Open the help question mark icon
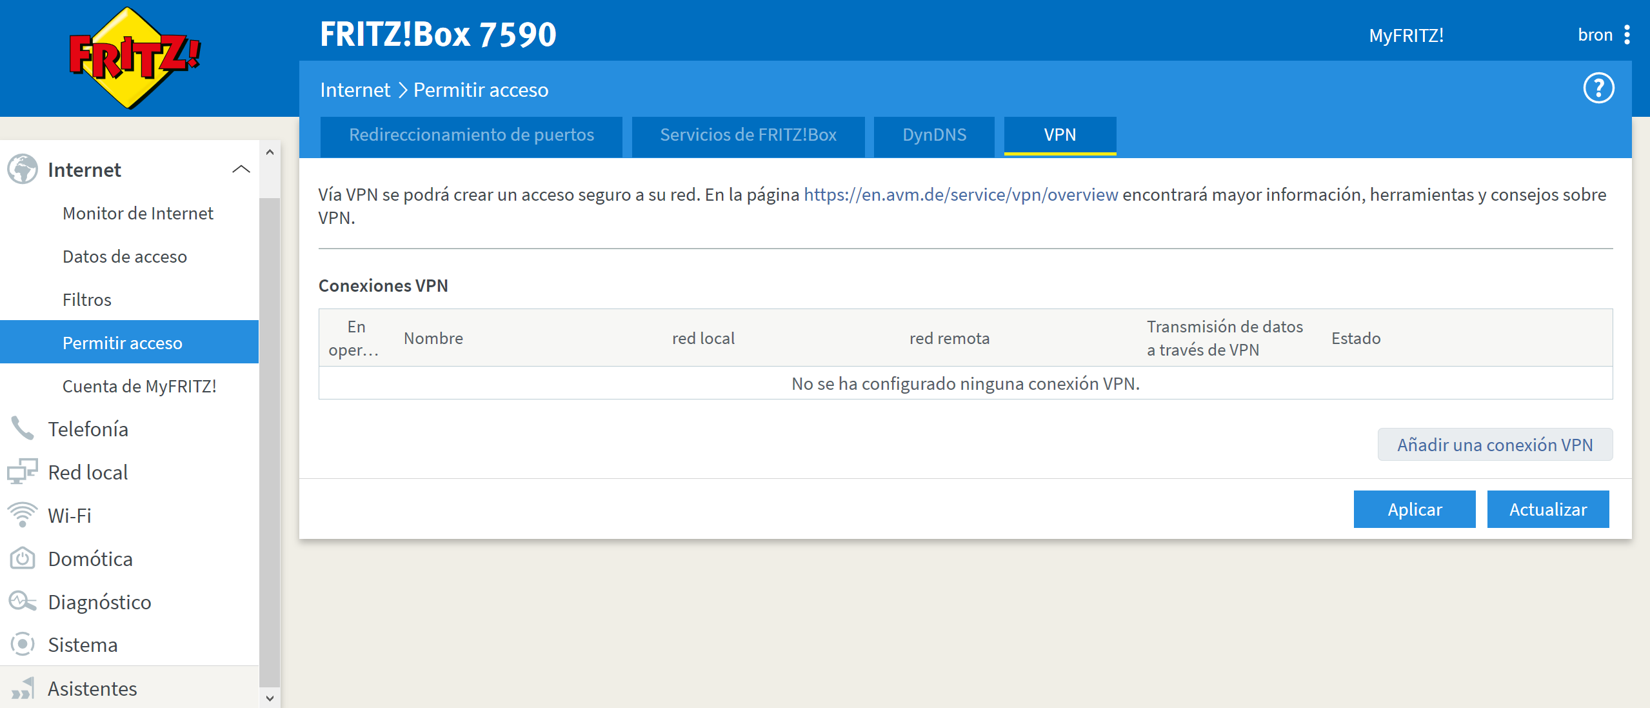The image size is (1650, 708). coord(1598,88)
